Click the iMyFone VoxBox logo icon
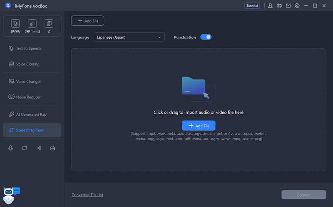This screenshot has height=207, width=333. (8, 5)
